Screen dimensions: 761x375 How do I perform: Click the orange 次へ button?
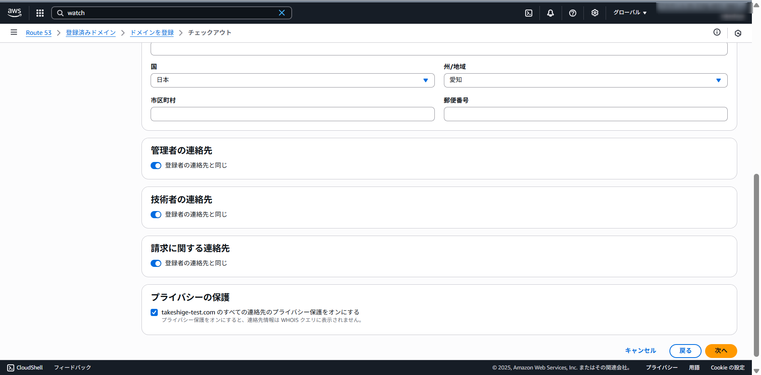[x=721, y=351]
